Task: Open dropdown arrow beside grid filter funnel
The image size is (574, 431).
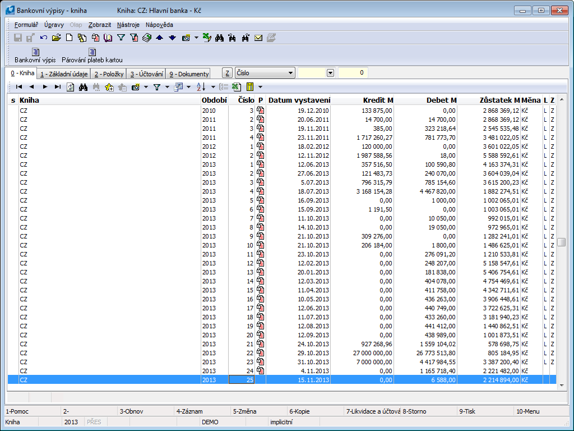Action: 168,87
